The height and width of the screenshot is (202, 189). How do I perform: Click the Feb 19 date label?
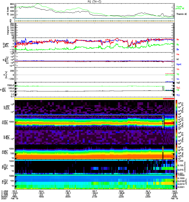tap(174, 198)
